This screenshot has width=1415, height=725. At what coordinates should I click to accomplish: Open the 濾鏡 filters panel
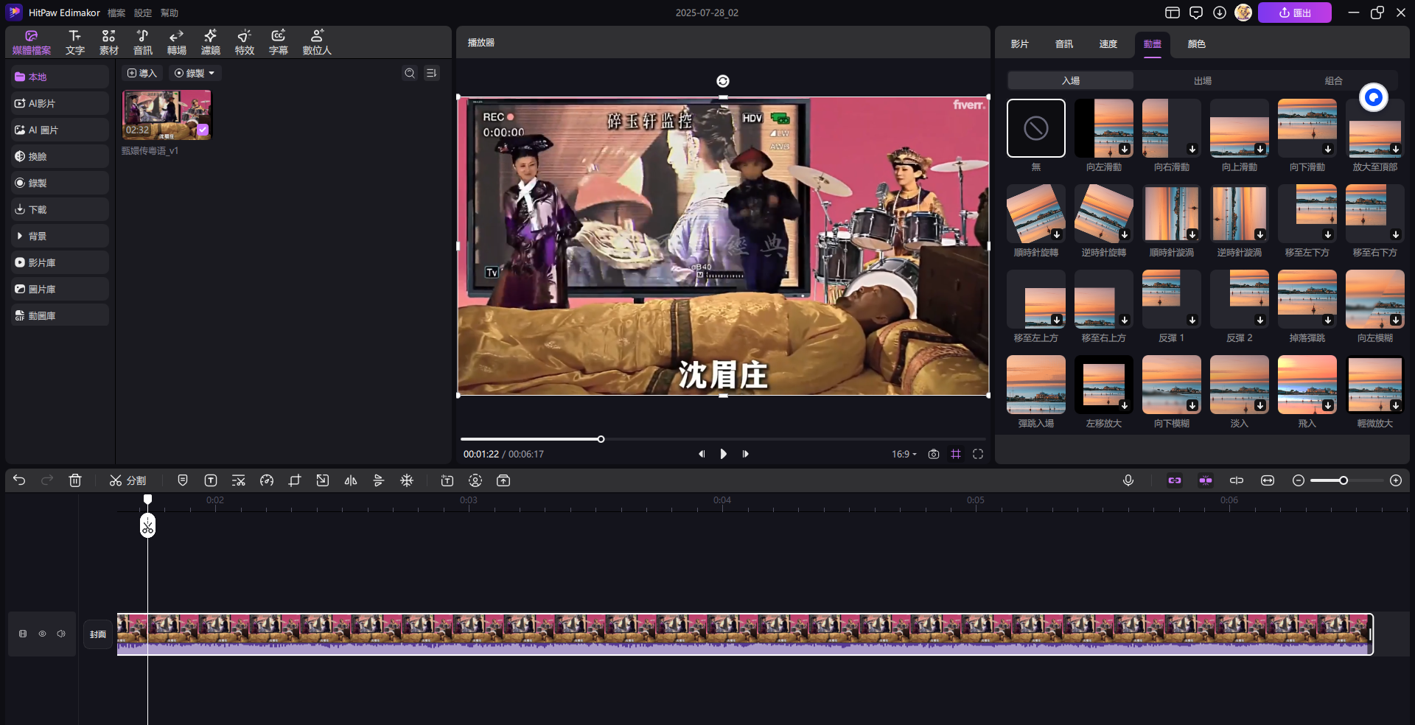210,43
